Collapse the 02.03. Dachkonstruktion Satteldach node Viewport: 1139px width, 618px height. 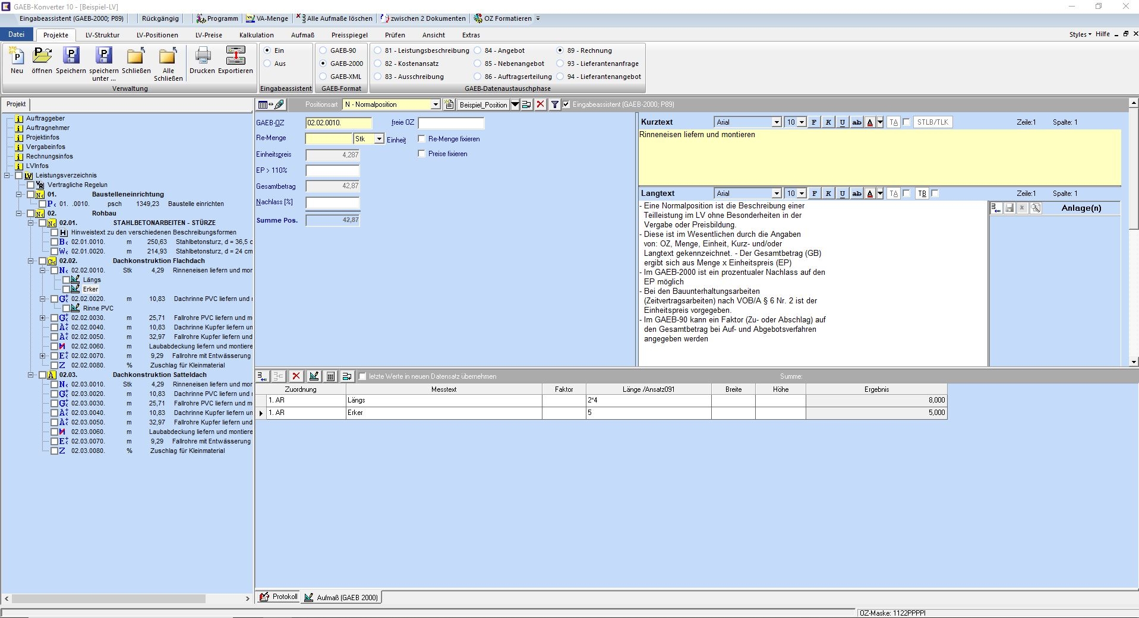coord(31,375)
